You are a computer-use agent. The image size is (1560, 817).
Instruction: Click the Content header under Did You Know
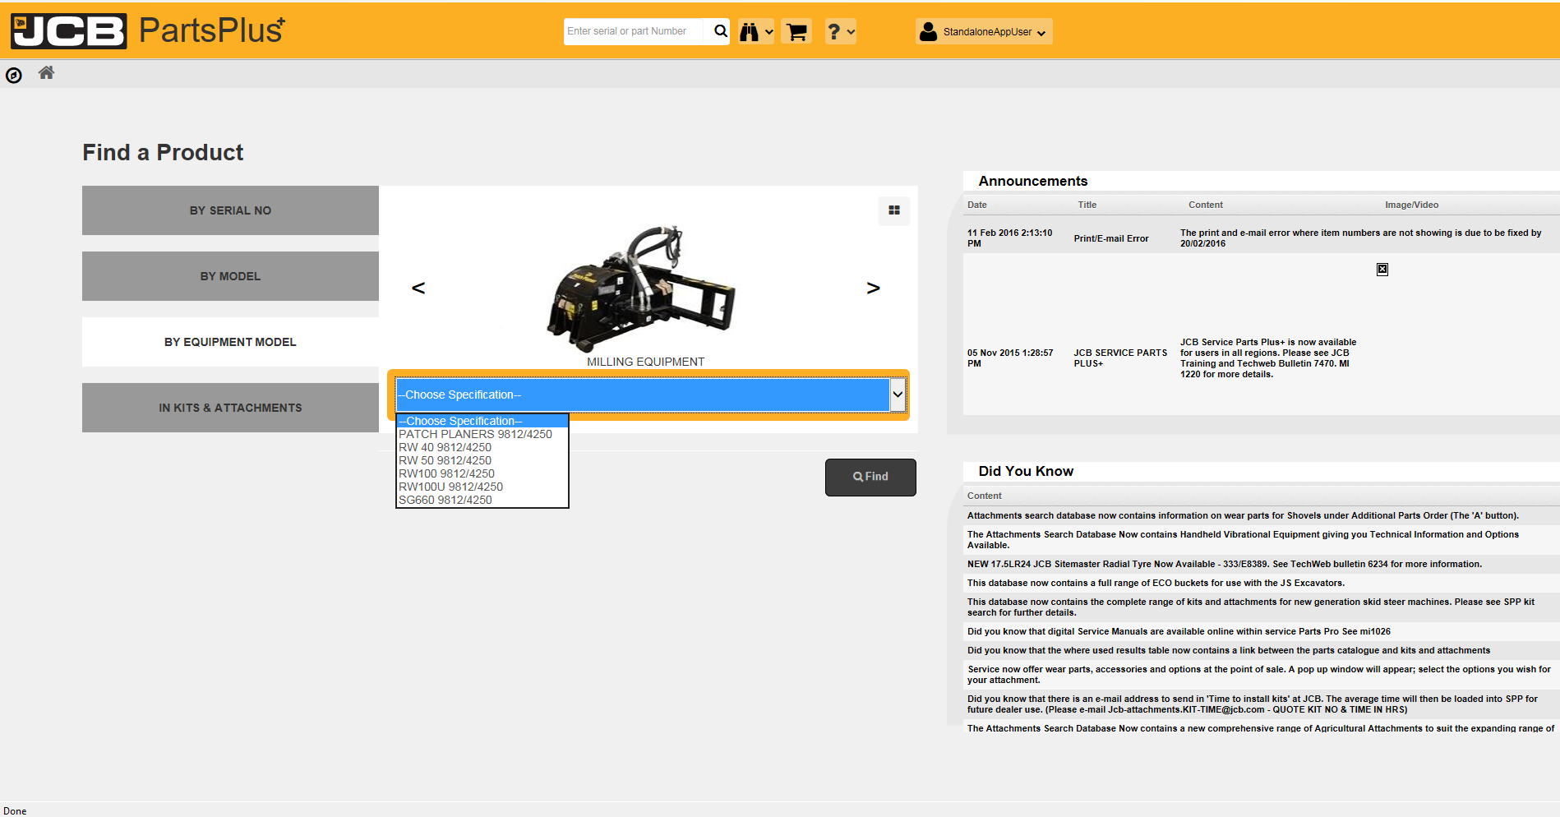[x=985, y=496]
